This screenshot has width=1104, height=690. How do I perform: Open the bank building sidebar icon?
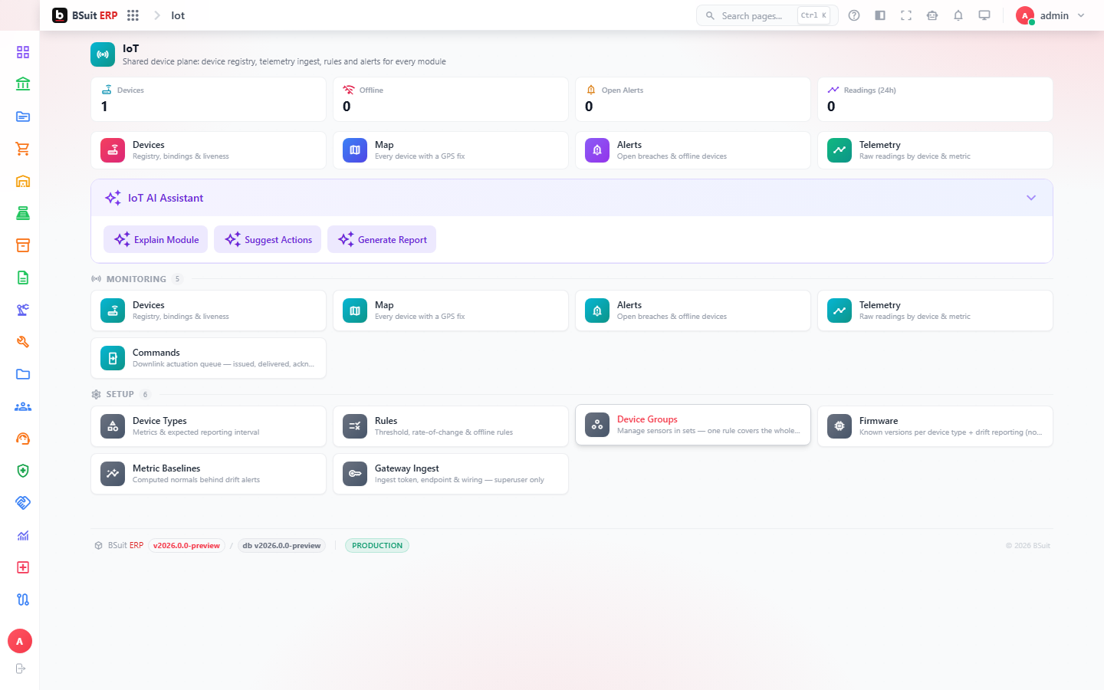pos(23,84)
